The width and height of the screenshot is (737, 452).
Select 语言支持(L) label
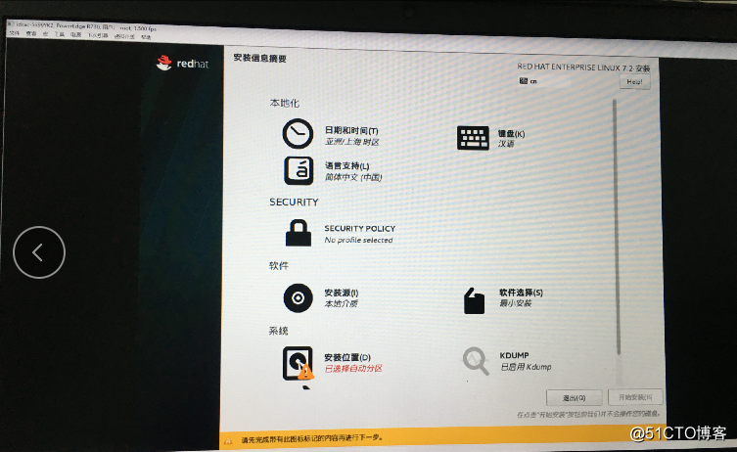346,166
